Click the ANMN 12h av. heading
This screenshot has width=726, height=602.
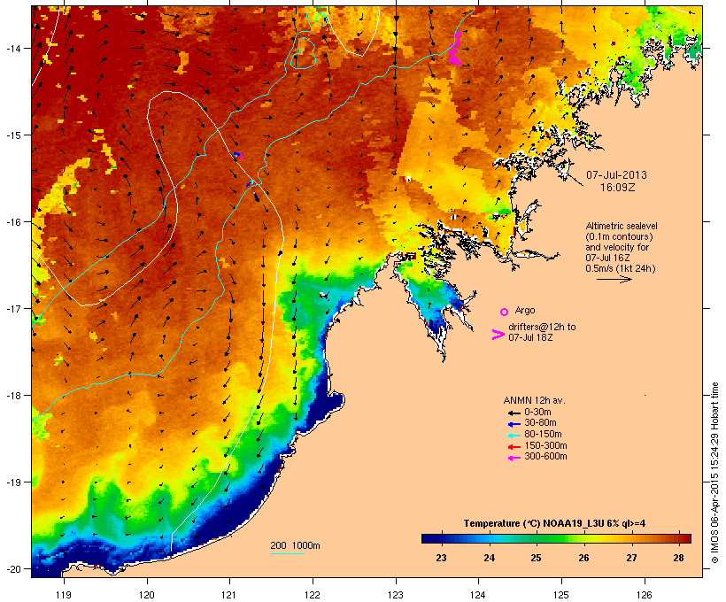534,400
